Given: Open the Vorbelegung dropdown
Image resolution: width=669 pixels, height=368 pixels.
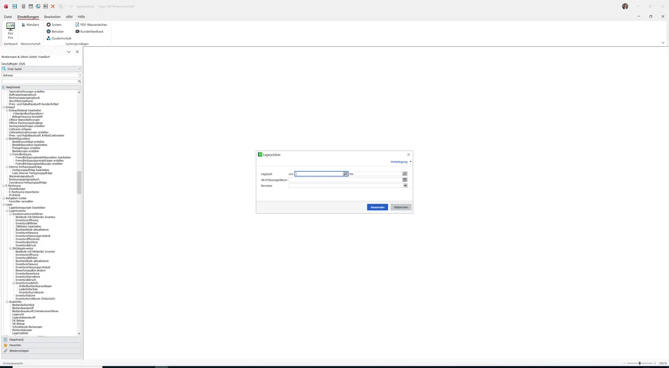Looking at the screenshot, I should [401, 162].
